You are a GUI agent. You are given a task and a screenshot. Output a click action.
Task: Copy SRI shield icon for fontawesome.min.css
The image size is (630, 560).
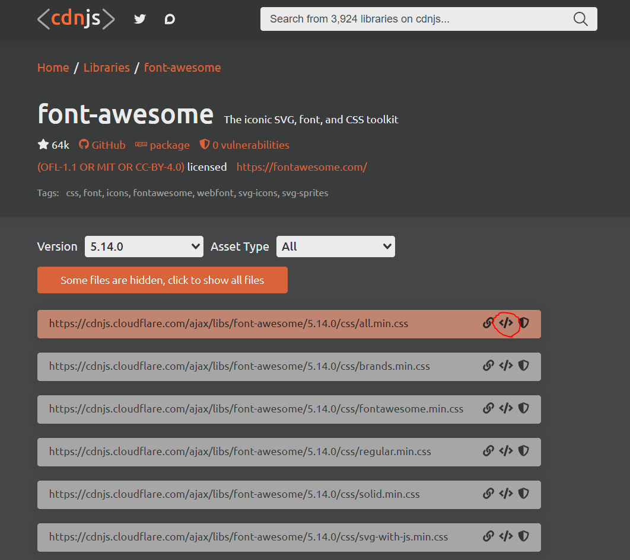524,408
